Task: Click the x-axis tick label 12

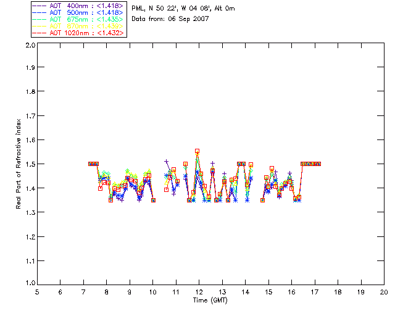Action: [199, 292]
